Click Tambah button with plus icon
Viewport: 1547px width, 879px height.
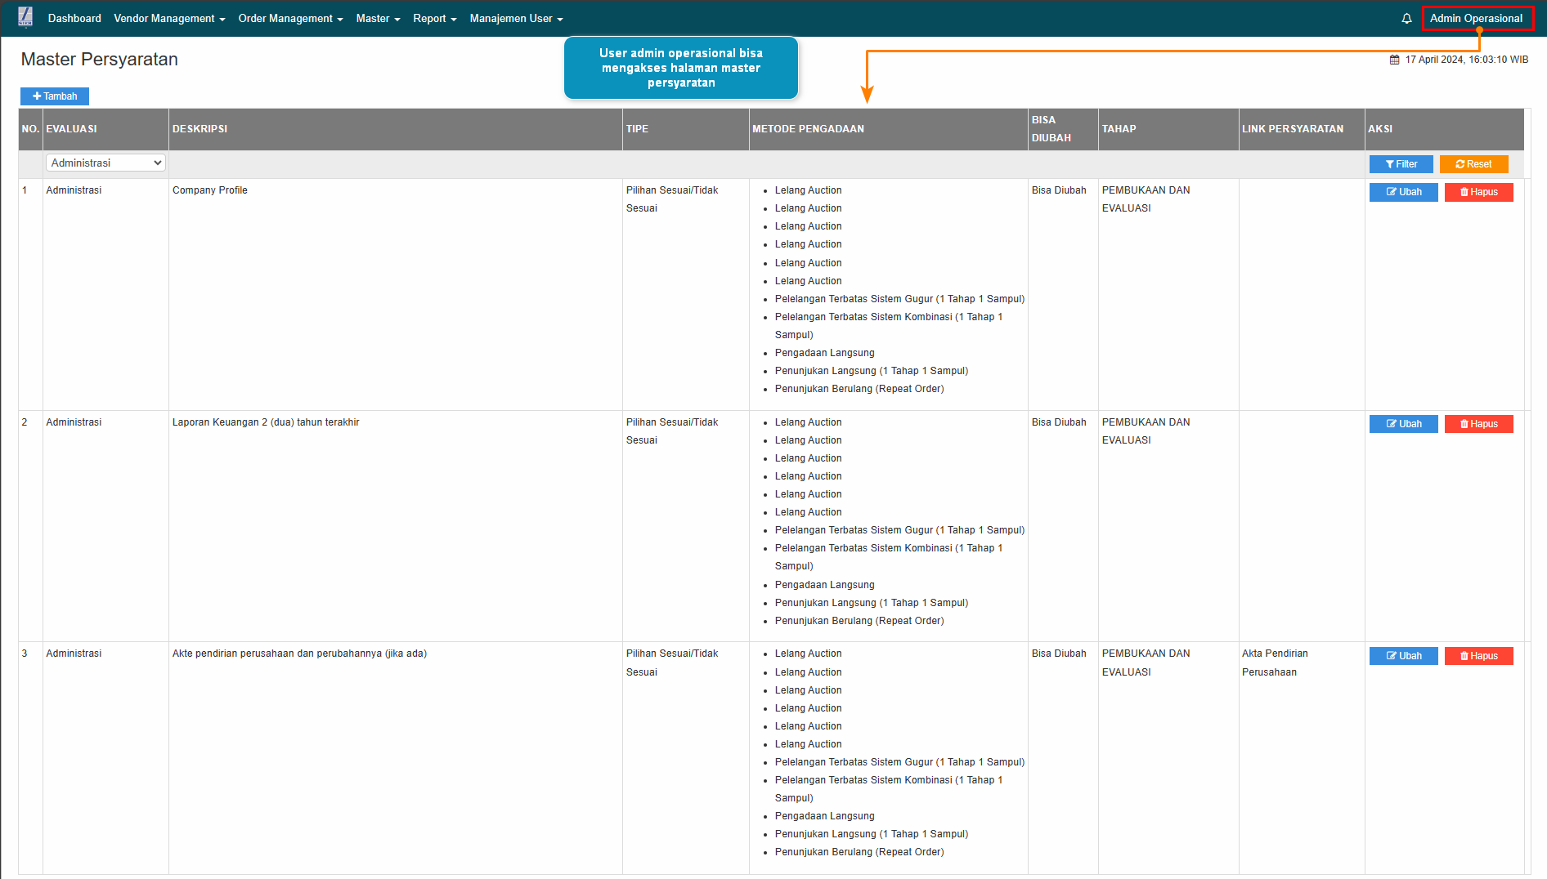click(55, 96)
